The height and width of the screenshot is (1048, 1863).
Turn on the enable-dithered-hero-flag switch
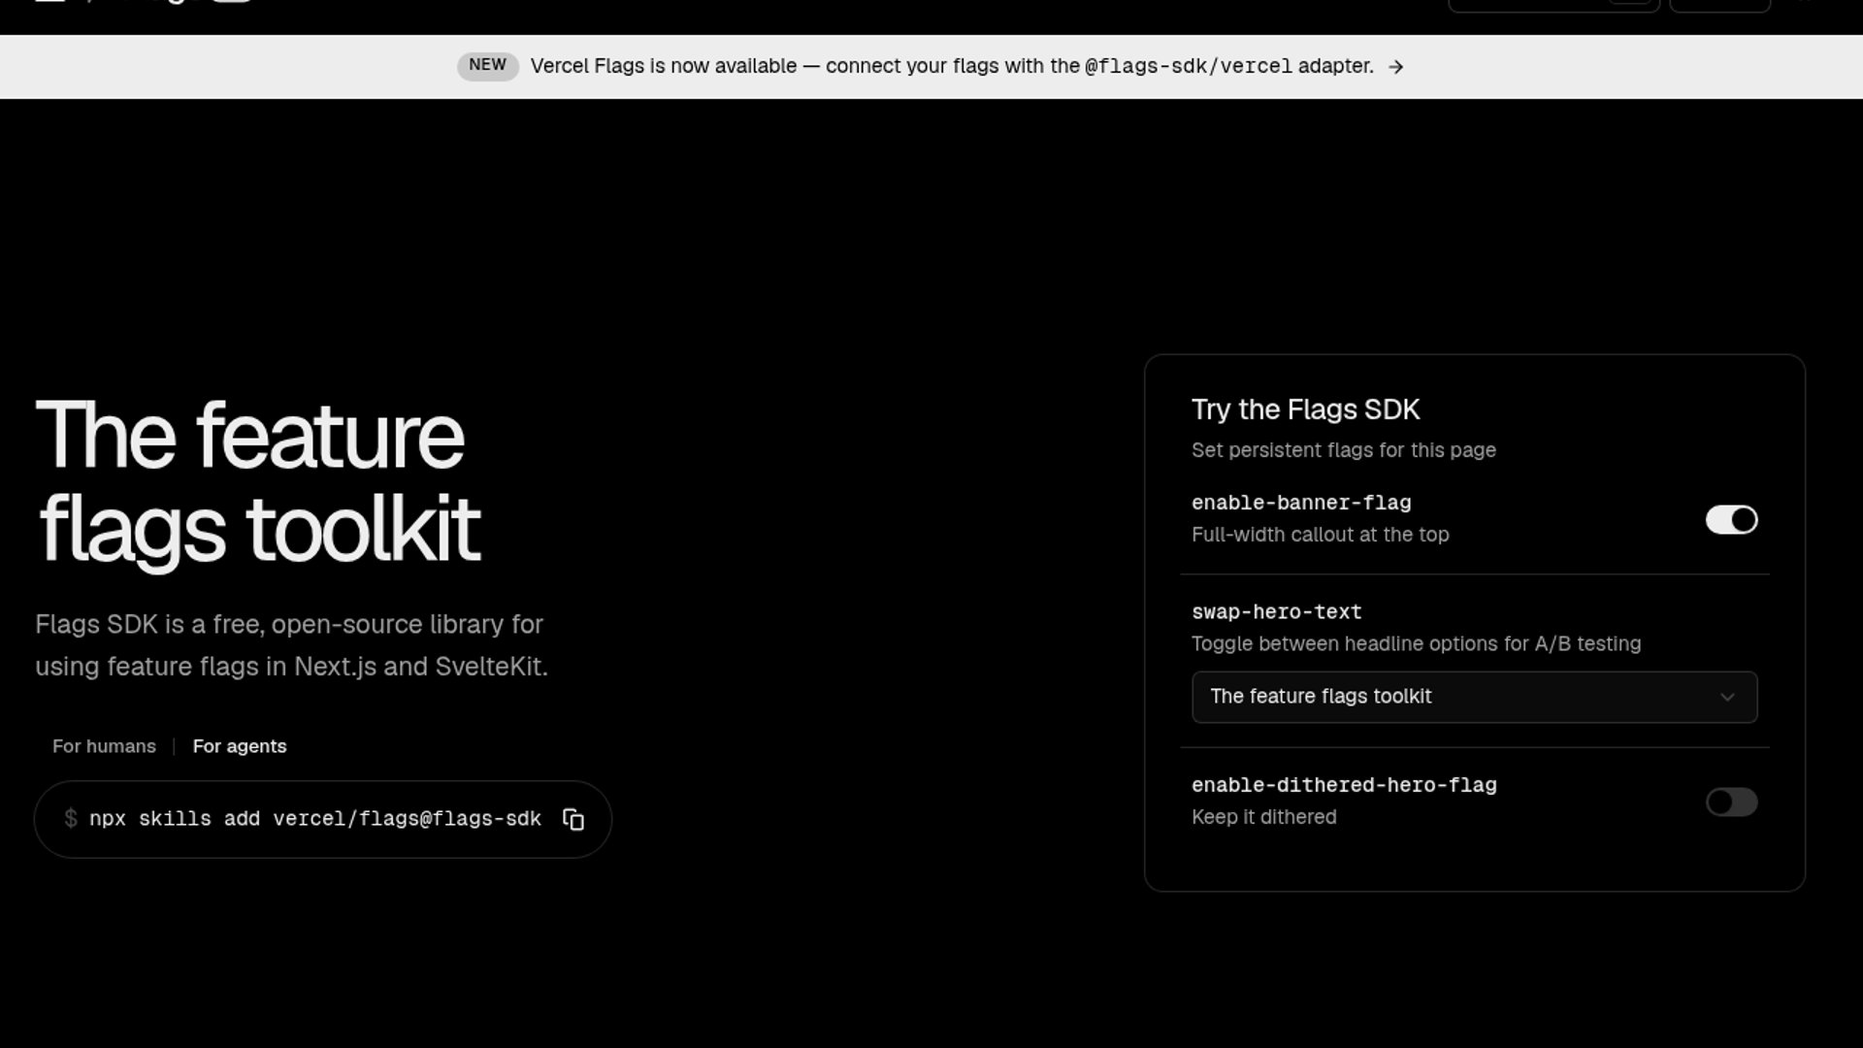coord(1732,802)
